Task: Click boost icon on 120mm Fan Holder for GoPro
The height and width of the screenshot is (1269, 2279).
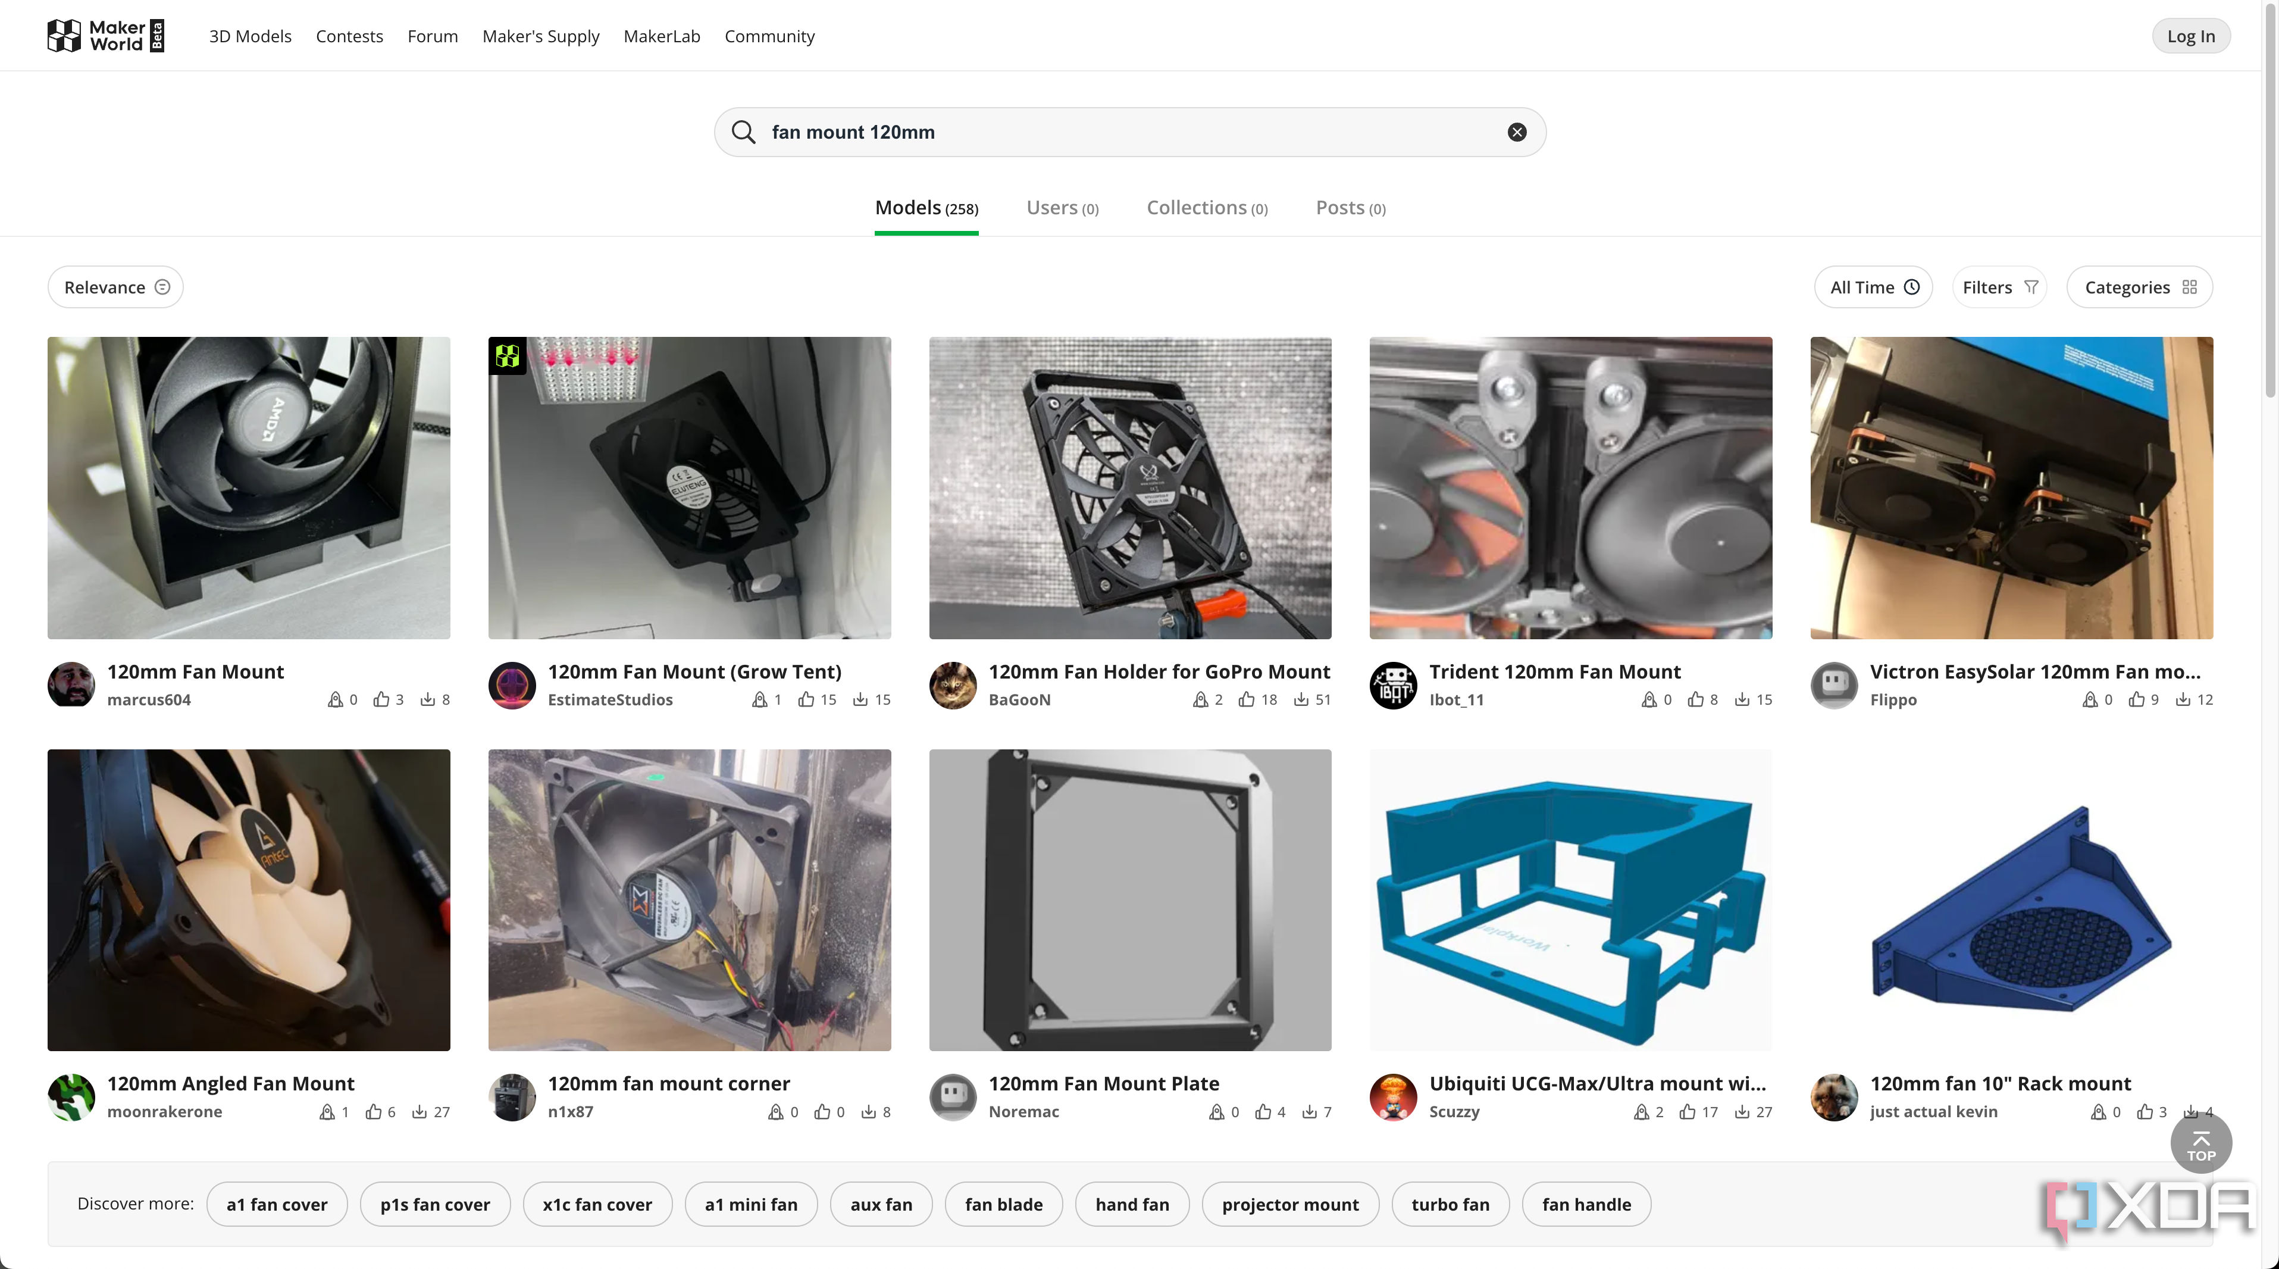Action: click(x=1201, y=699)
